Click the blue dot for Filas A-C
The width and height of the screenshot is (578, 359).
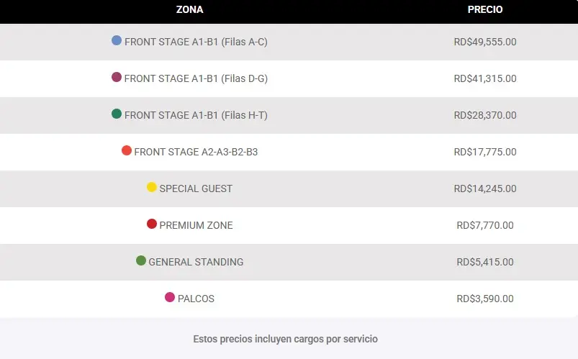[117, 40]
